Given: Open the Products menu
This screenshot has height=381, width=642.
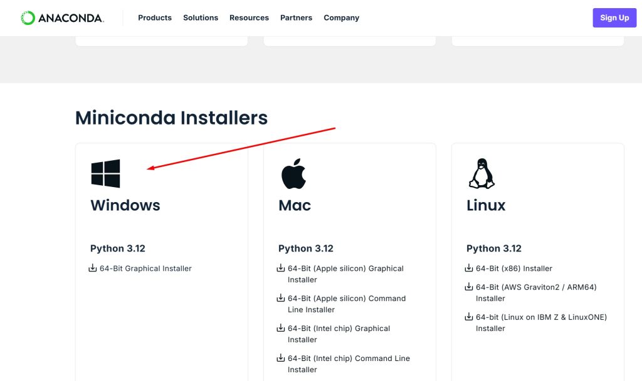Looking at the screenshot, I should pyautogui.click(x=155, y=18).
